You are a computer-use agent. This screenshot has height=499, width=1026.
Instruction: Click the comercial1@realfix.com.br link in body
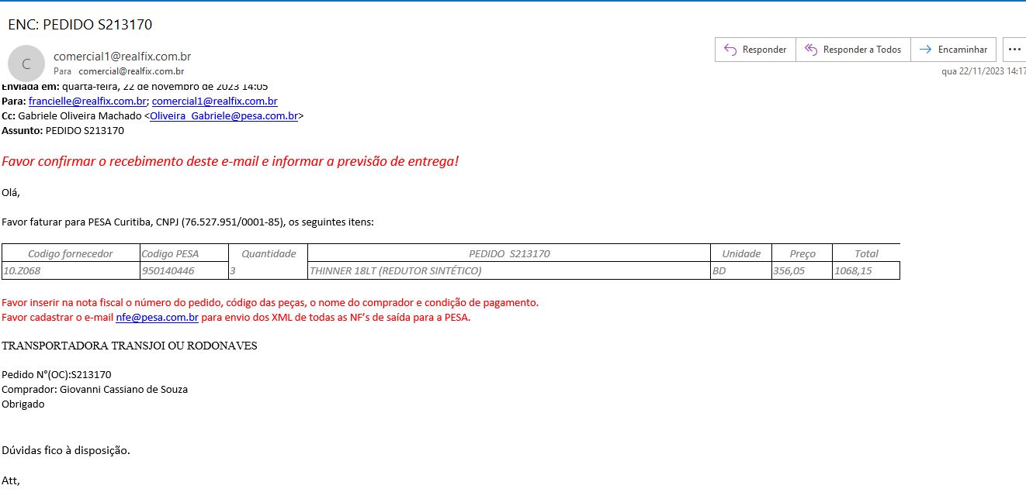point(214,102)
